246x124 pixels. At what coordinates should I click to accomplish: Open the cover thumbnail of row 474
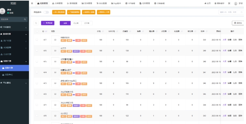click(x=55, y=72)
